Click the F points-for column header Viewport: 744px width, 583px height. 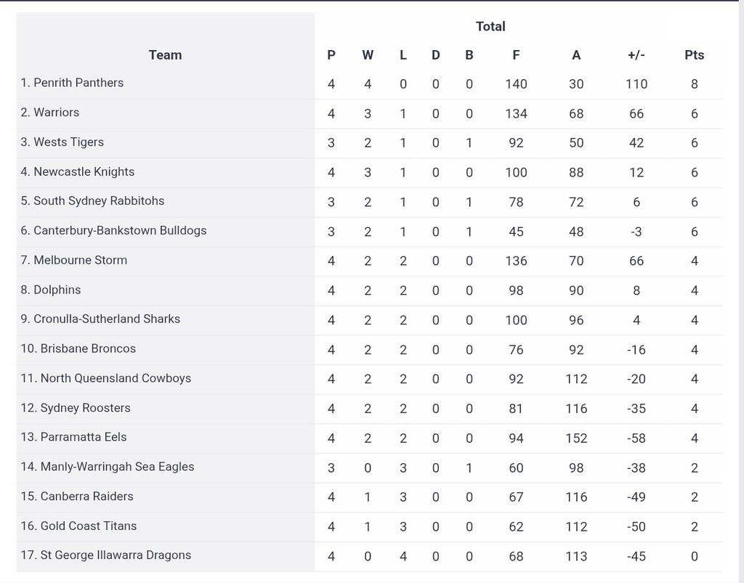click(x=517, y=55)
